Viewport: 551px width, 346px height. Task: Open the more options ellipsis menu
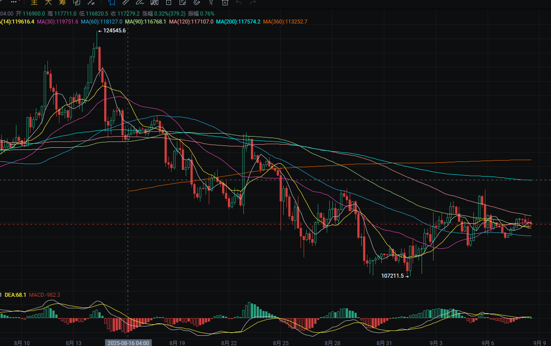click(14, 2)
